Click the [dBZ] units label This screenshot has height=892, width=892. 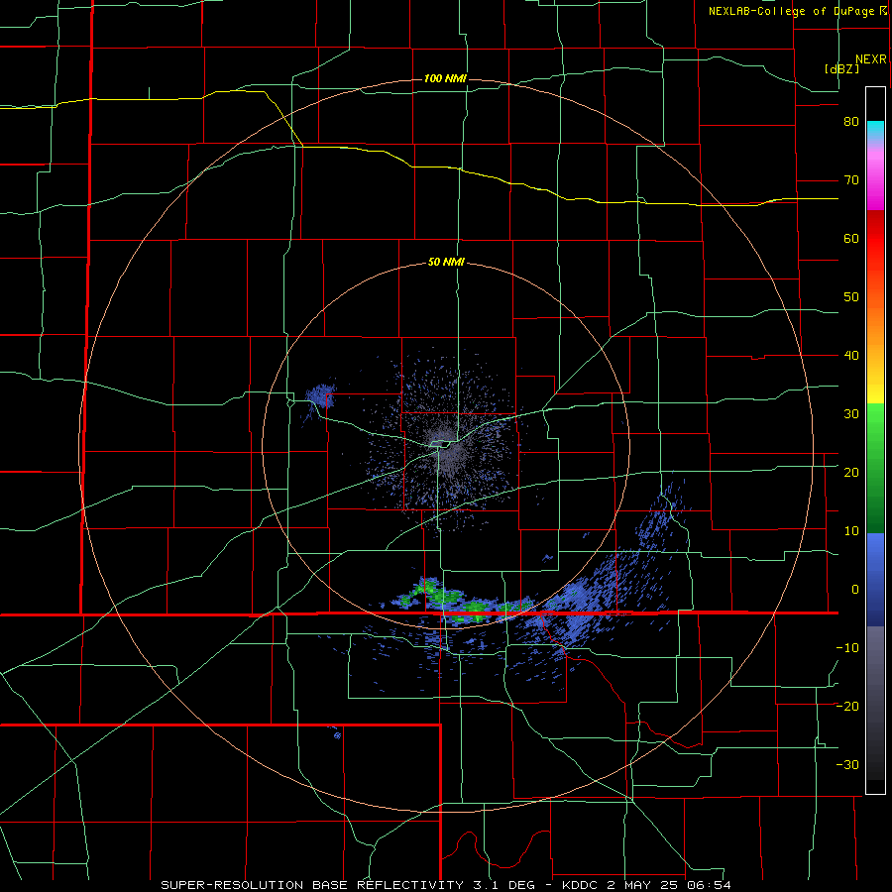pos(841,68)
